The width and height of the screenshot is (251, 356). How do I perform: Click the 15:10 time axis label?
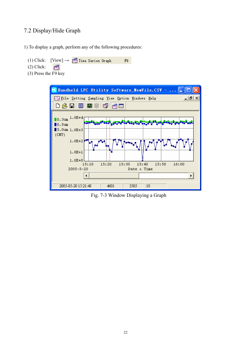(88, 164)
